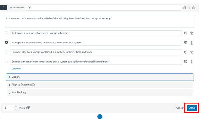Expand the Options section
The width and height of the screenshot is (201, 119).
coord(100,77)
